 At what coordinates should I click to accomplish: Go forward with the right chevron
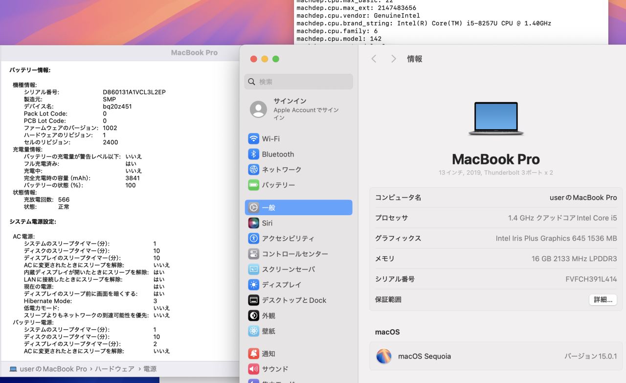click(x=393, y=59)
